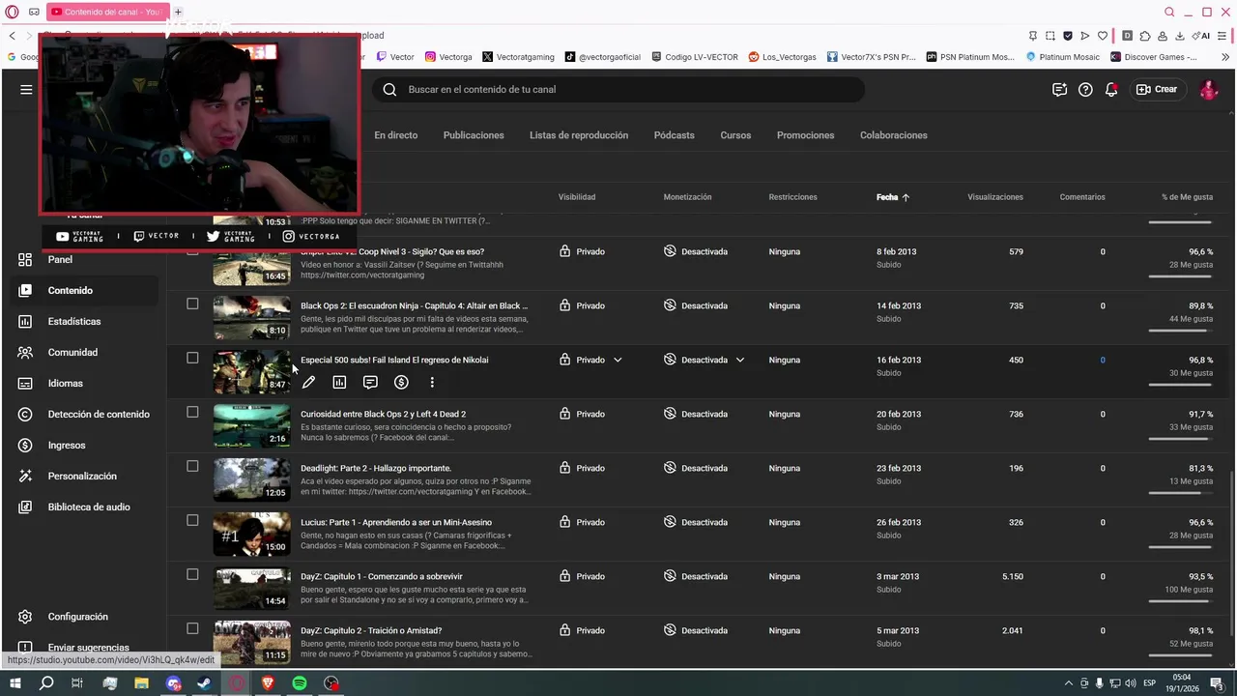Open monetization icon for Especial 500 subs
The height and width of the screenshot is (696, 1237).
point(401,383)
